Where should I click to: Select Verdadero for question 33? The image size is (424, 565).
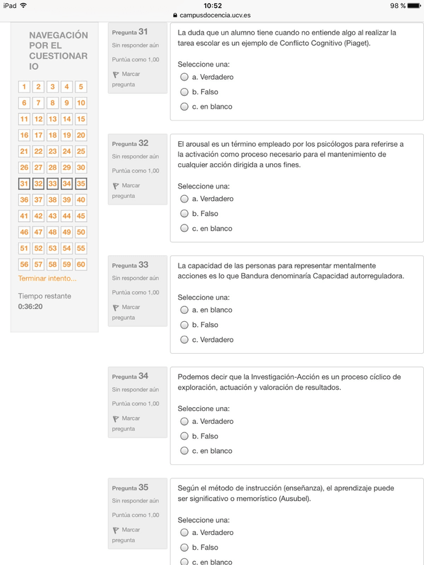[185, 340]
